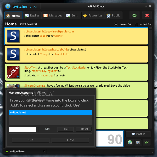
Task: Minimize the twitcher window
Action: pyautogui.click(x=146, y=7)
